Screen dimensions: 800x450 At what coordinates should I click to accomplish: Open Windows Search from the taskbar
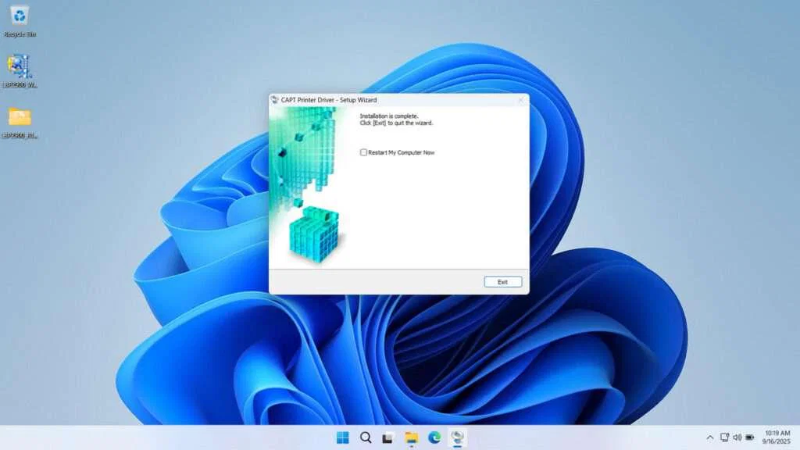pyautogui.click(x=364, y=439)
